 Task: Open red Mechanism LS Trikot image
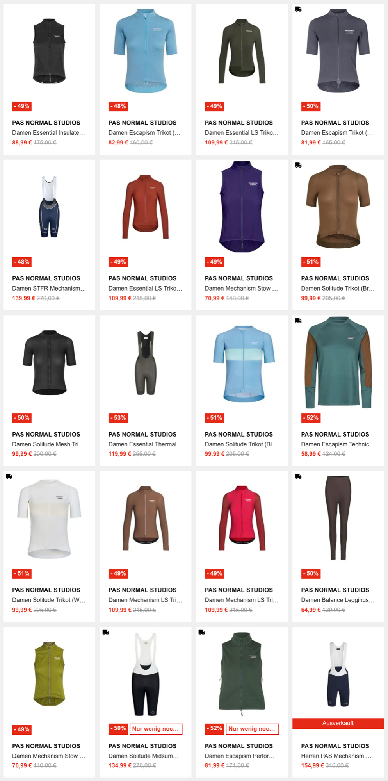click(242, 518)
